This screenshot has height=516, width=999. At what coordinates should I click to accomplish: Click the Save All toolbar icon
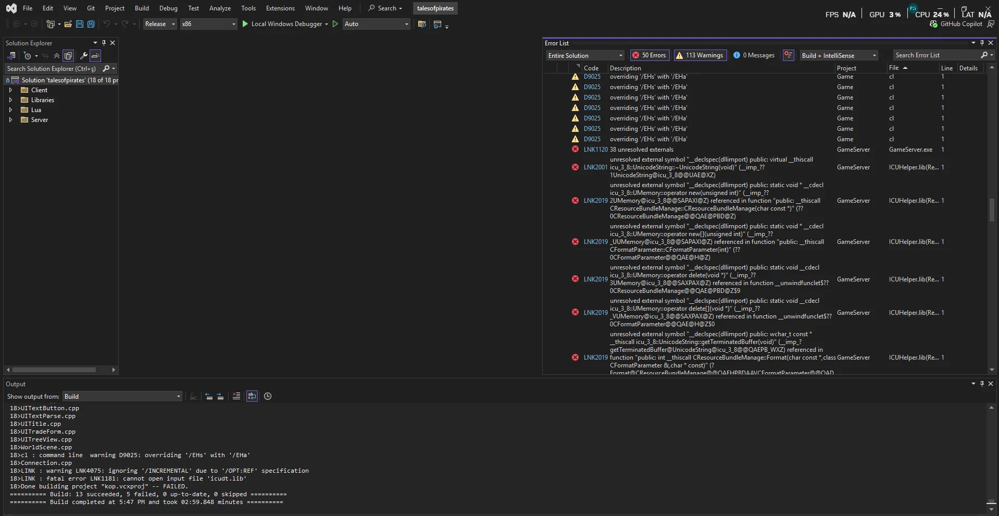pyautogui.click(x=91, y=24)
